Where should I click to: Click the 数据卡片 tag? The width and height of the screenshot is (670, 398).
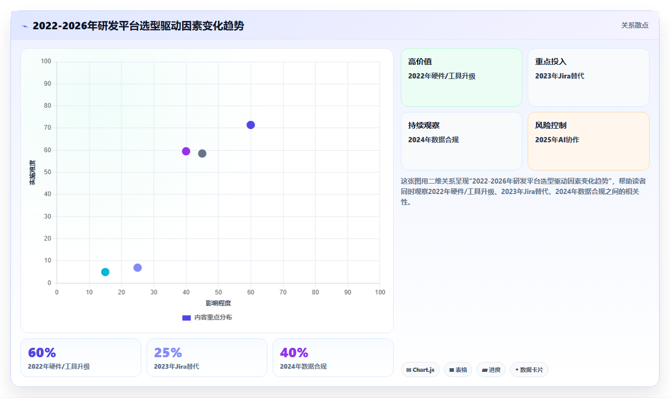click(x=529, y=370)
